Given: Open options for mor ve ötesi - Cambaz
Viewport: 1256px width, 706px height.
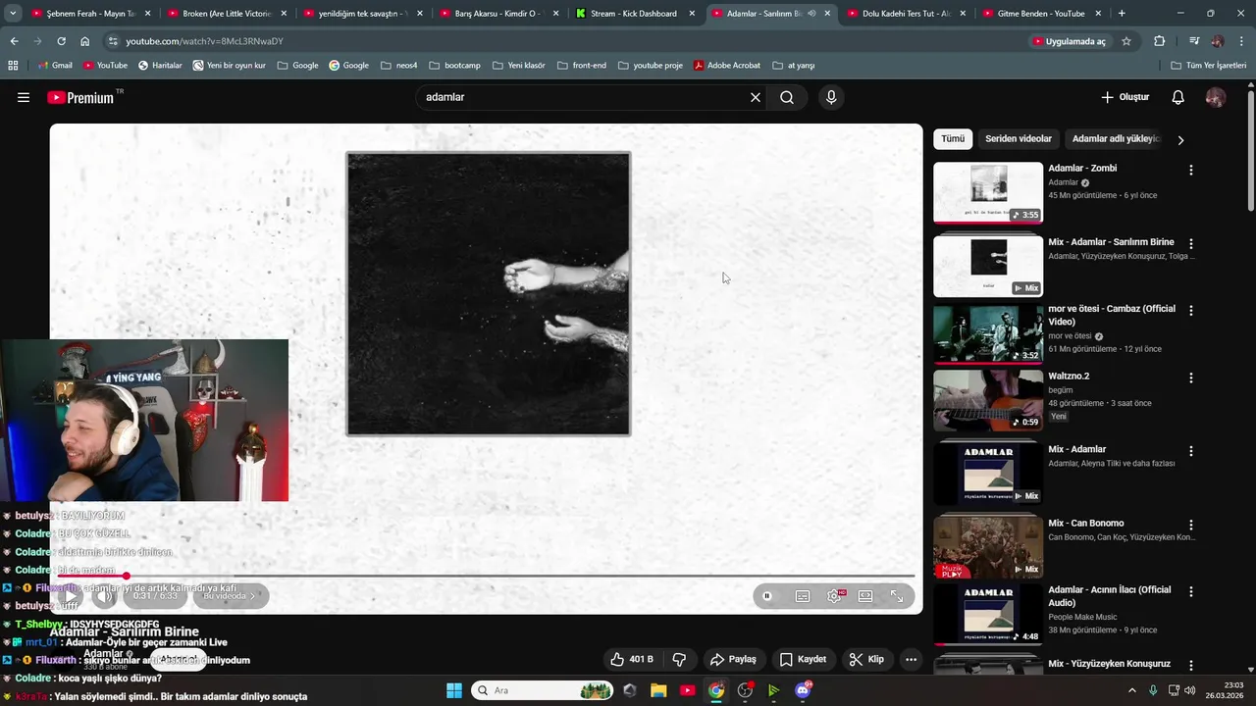Looking at the screenshot, I should tap(1191, 310).
